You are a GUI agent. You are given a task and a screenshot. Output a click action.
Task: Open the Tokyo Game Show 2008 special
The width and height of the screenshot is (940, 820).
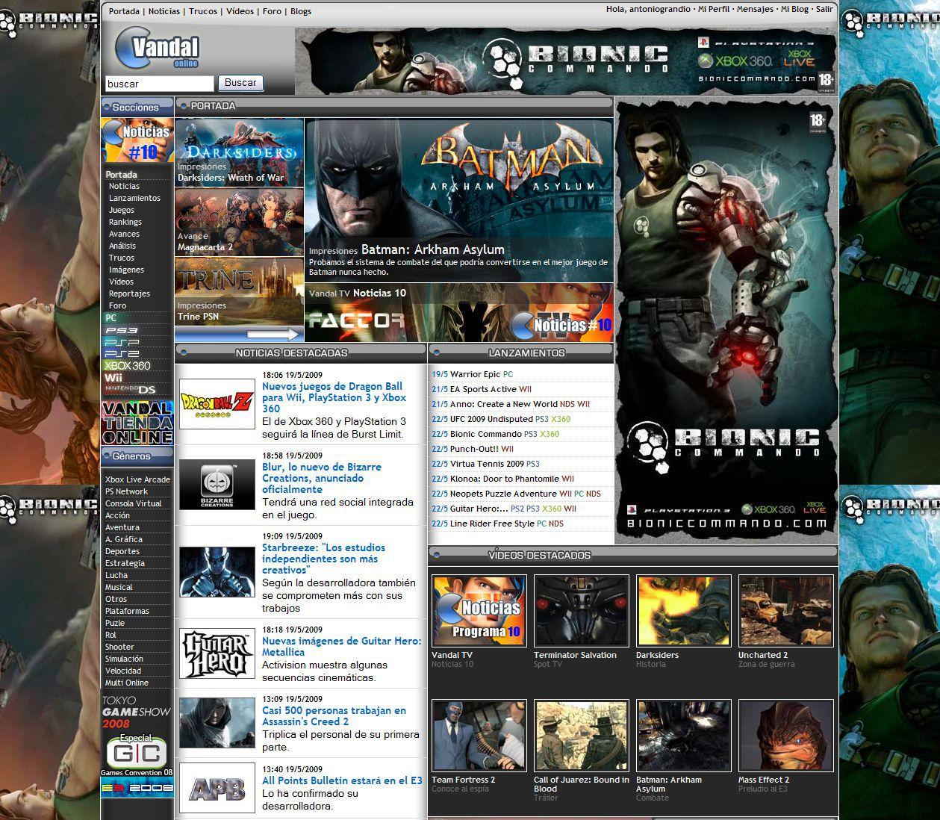click(136, 711)
